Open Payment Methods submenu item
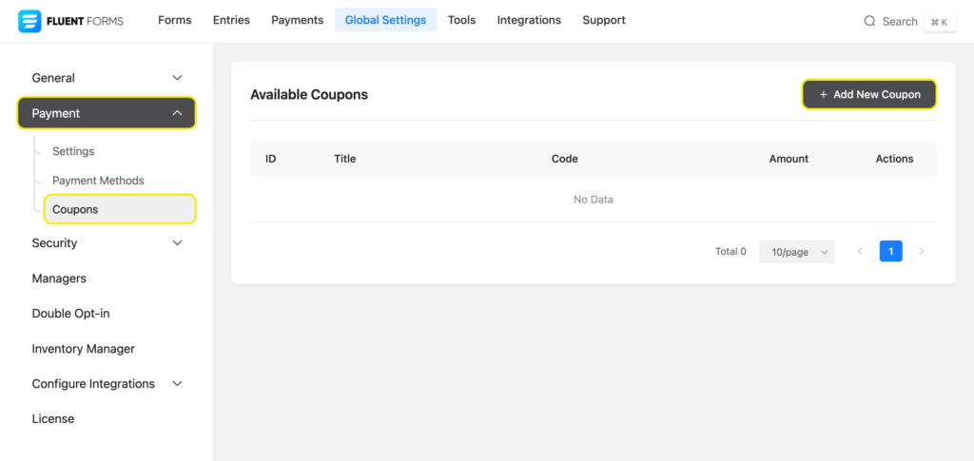The height and width of the screenshot is (461, 974). [98, 181]
